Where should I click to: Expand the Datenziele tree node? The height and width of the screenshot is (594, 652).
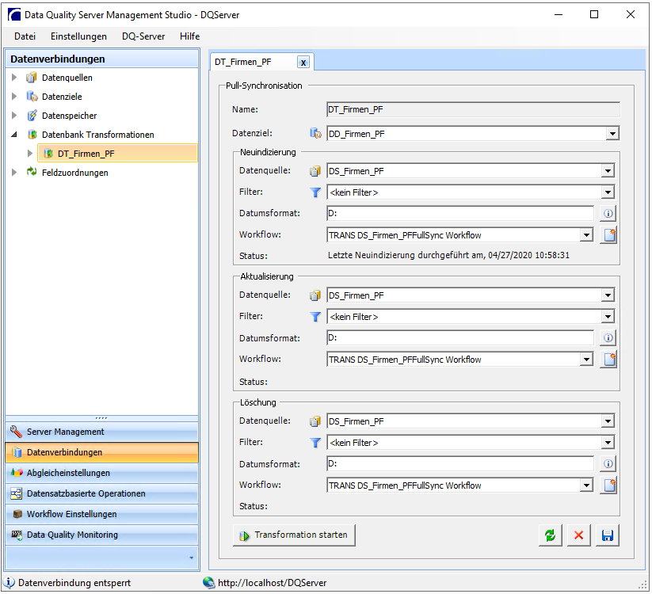tap(14, 97)
